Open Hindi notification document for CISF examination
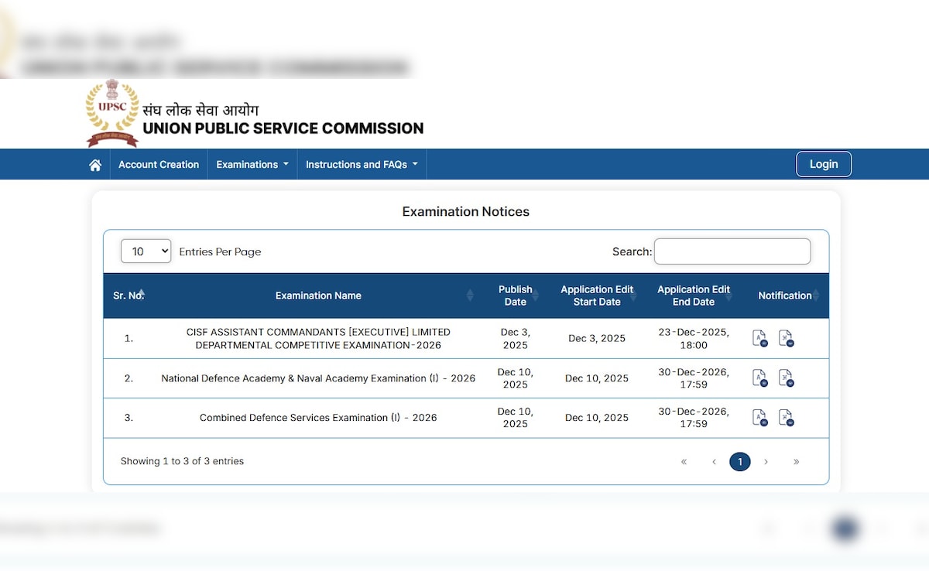 (x=786, y=338)
